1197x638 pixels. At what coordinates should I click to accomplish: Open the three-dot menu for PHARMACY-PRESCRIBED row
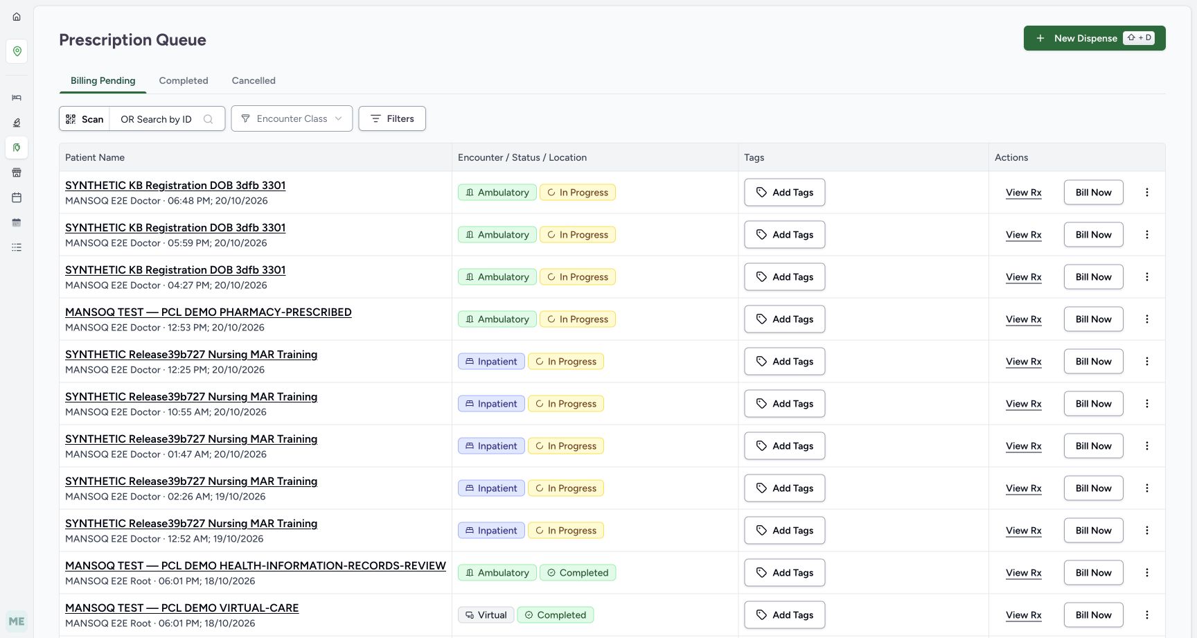[1147, 319]
